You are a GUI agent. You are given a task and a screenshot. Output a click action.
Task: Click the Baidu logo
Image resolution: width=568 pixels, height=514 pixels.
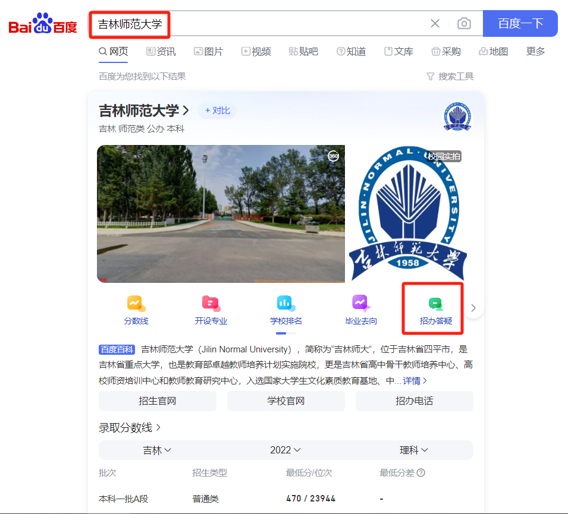(43, 24)
